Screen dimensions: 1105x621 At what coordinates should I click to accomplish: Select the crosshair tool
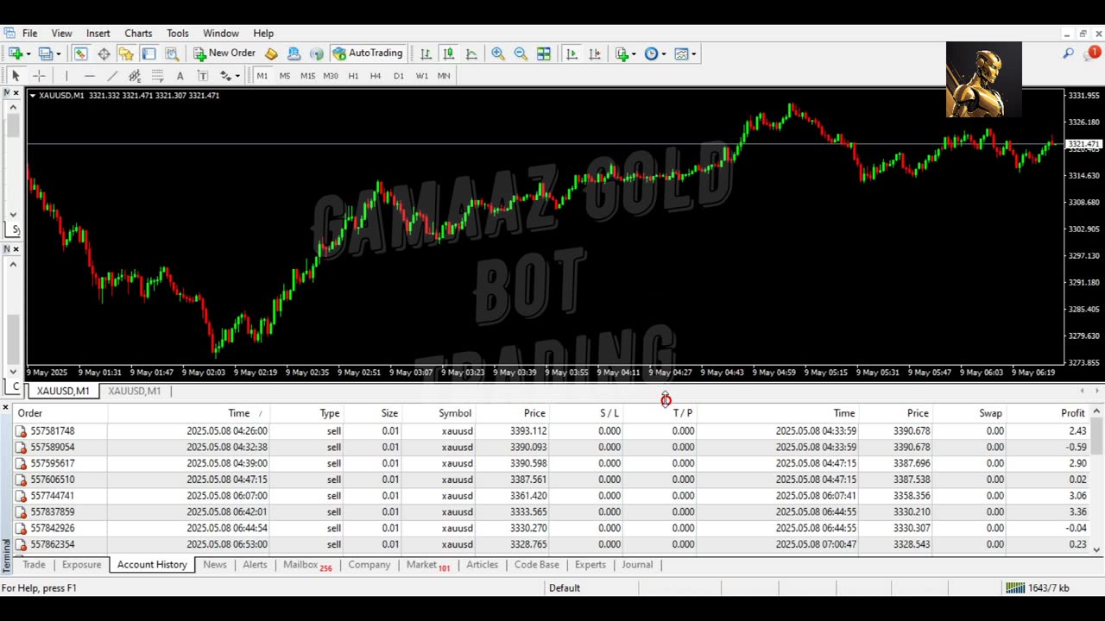pyautogui.click(x=39, y=76)
